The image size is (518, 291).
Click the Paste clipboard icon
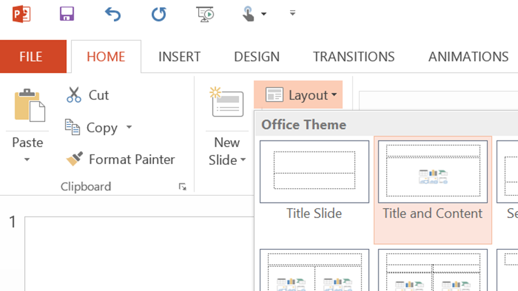tap(28, 106)
